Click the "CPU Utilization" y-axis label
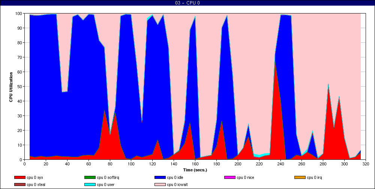375x189 pixels. 11,87
